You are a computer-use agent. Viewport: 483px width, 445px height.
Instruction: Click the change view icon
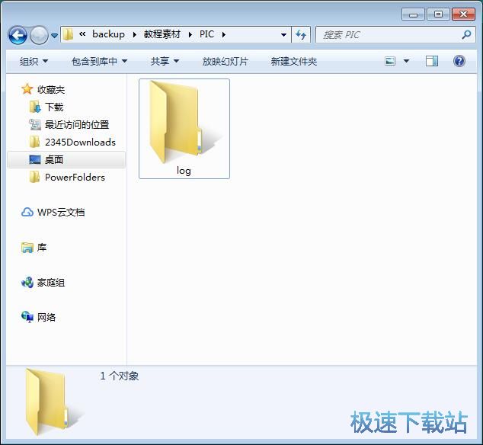tap(390, 61)
